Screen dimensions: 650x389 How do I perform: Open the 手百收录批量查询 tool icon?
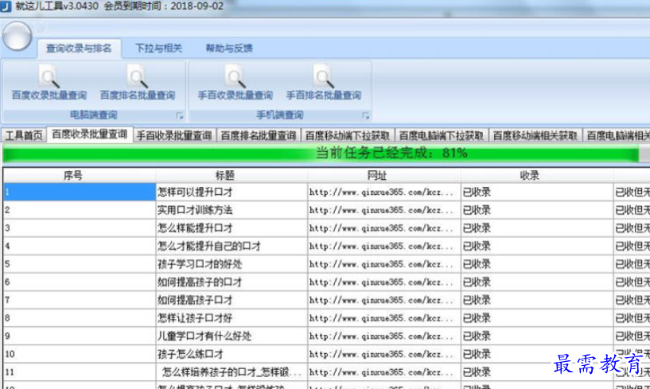tap(235, 78)
